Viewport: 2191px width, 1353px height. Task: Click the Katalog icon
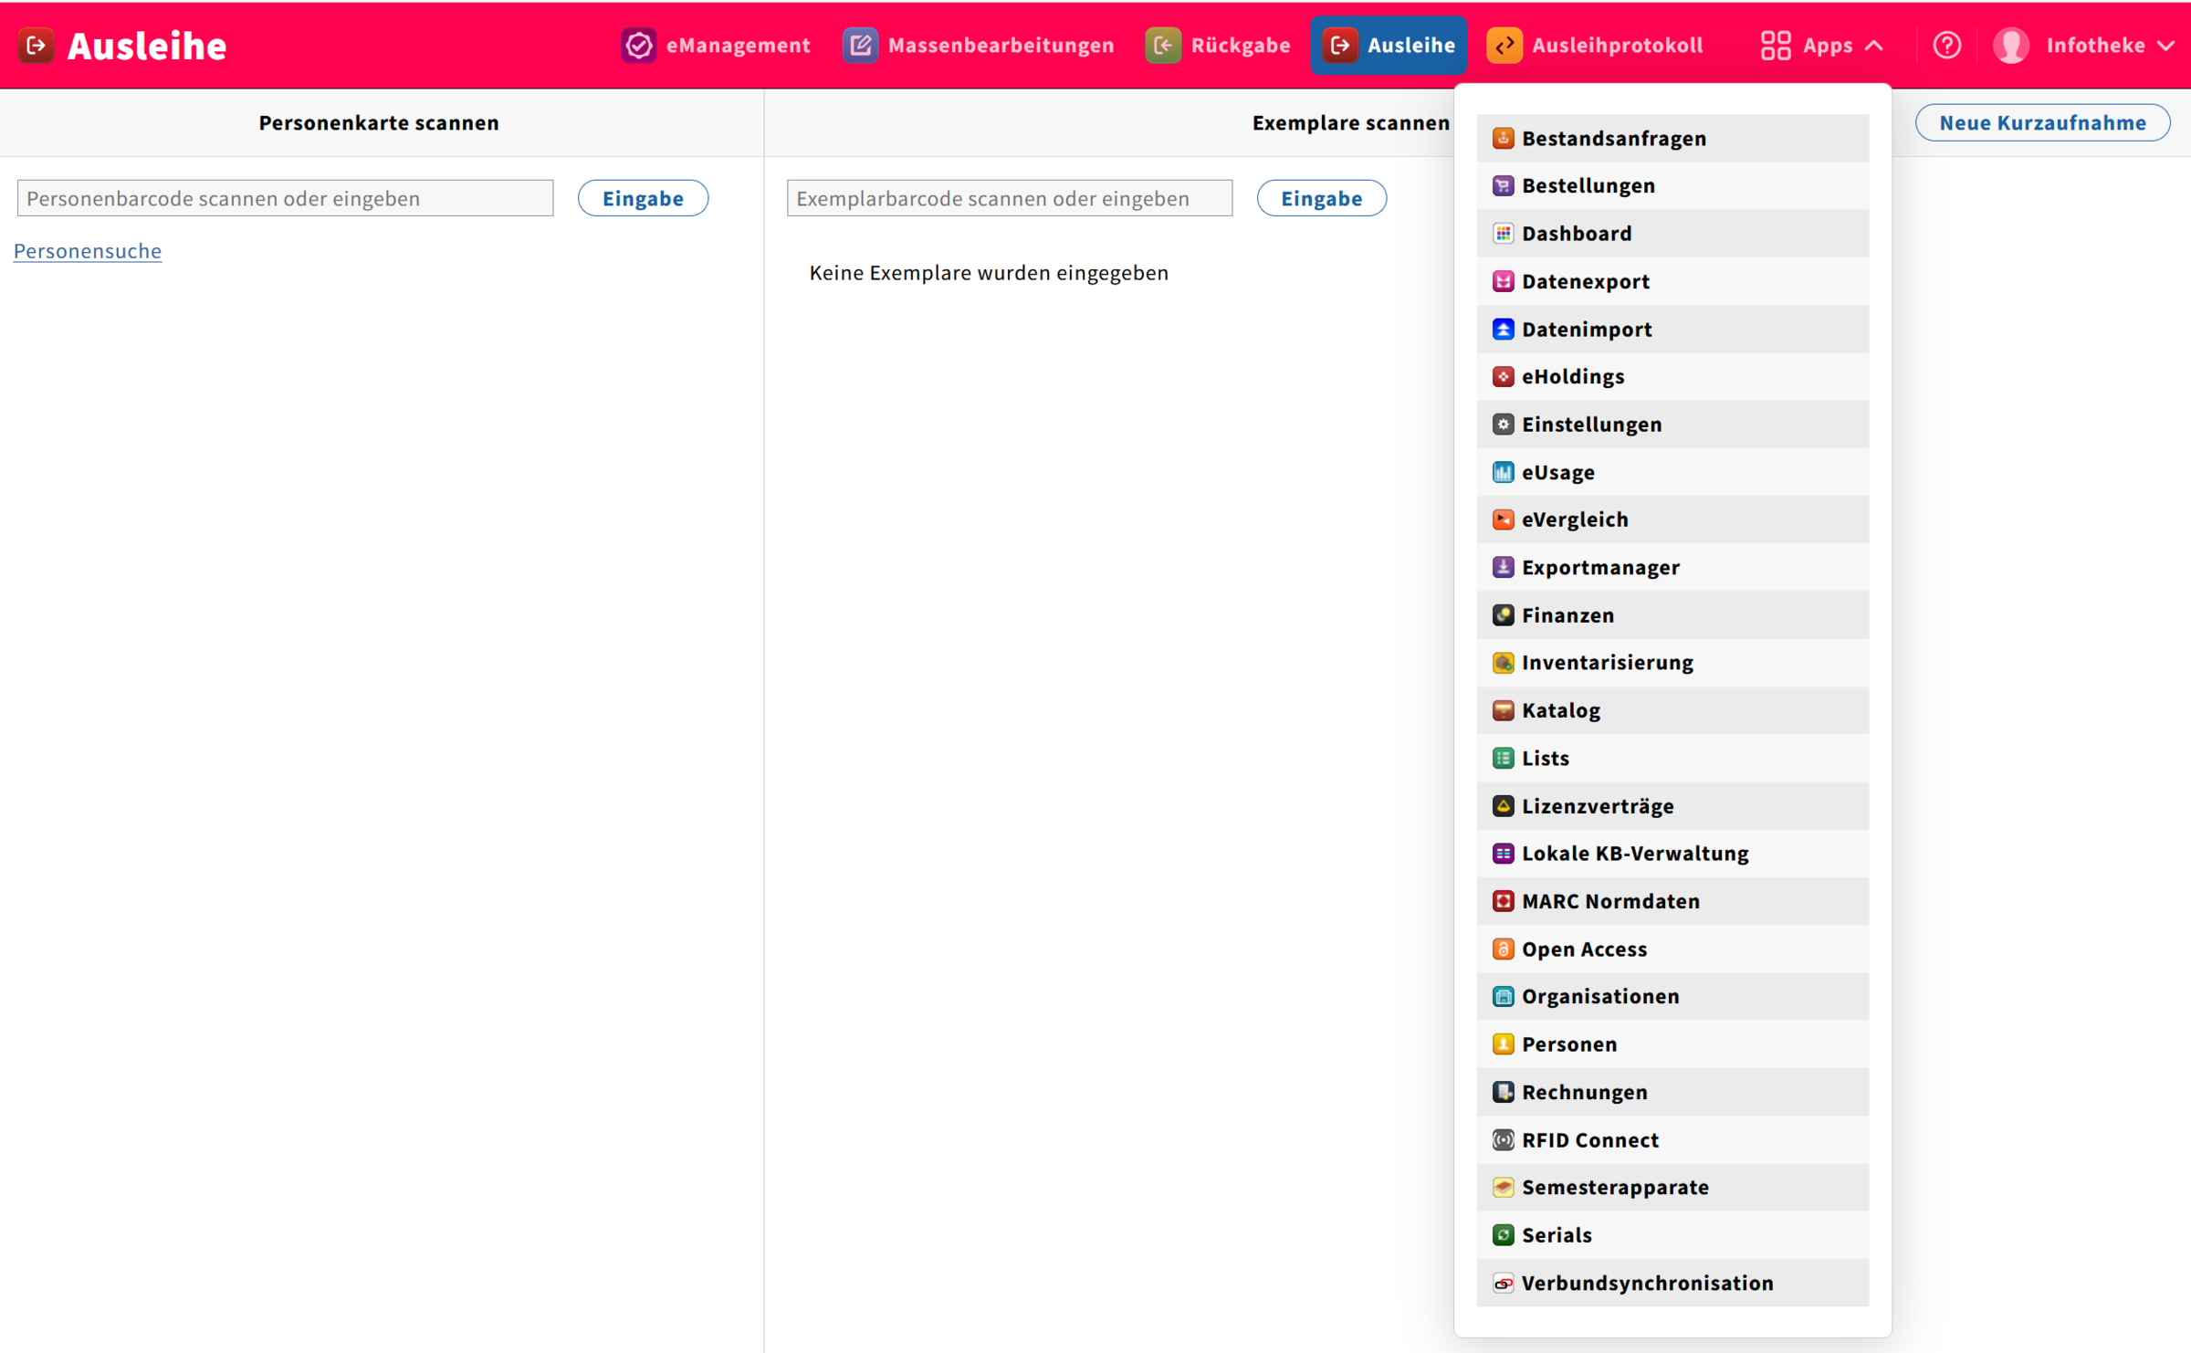1503,709
